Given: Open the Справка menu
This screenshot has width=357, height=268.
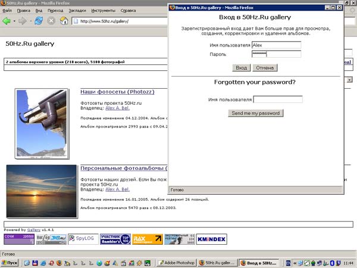Looking at the screenshot, I should (128, 11).
